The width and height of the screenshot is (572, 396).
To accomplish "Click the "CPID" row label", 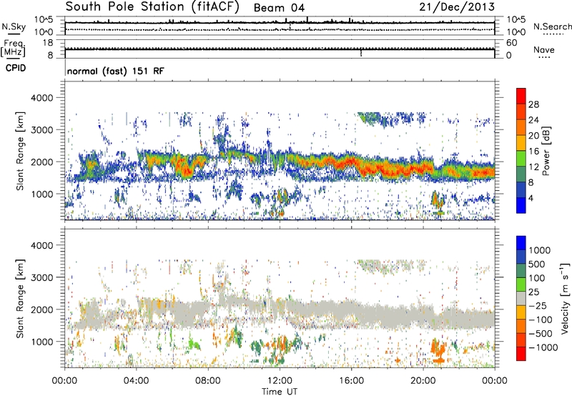I will pos(16,68).
